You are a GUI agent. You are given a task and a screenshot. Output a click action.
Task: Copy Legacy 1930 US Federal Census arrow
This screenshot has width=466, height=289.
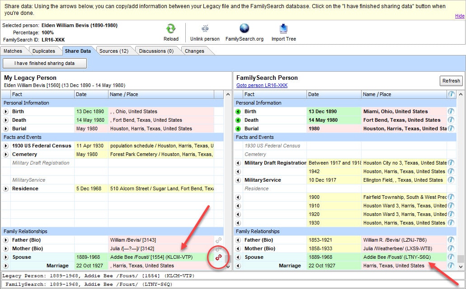click(x=5, y=146)
